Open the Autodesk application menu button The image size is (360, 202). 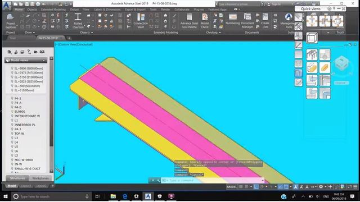pos(7,6)
